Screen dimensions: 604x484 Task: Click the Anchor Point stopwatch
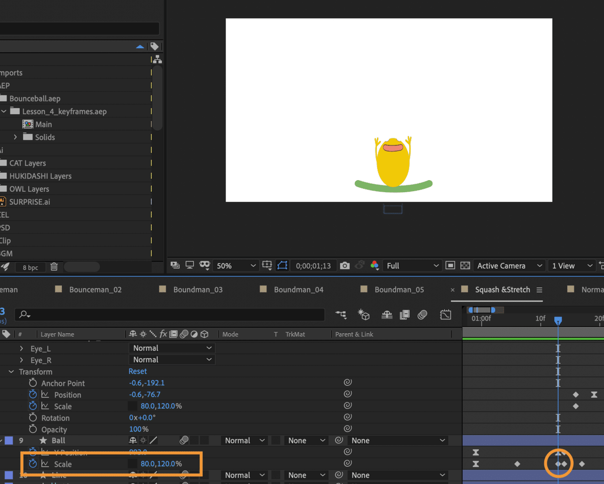33,383
